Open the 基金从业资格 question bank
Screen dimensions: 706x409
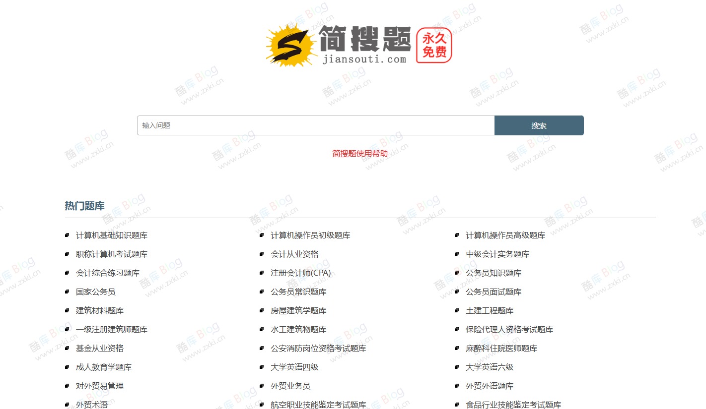pyautogui.click(x=99, y=348)
